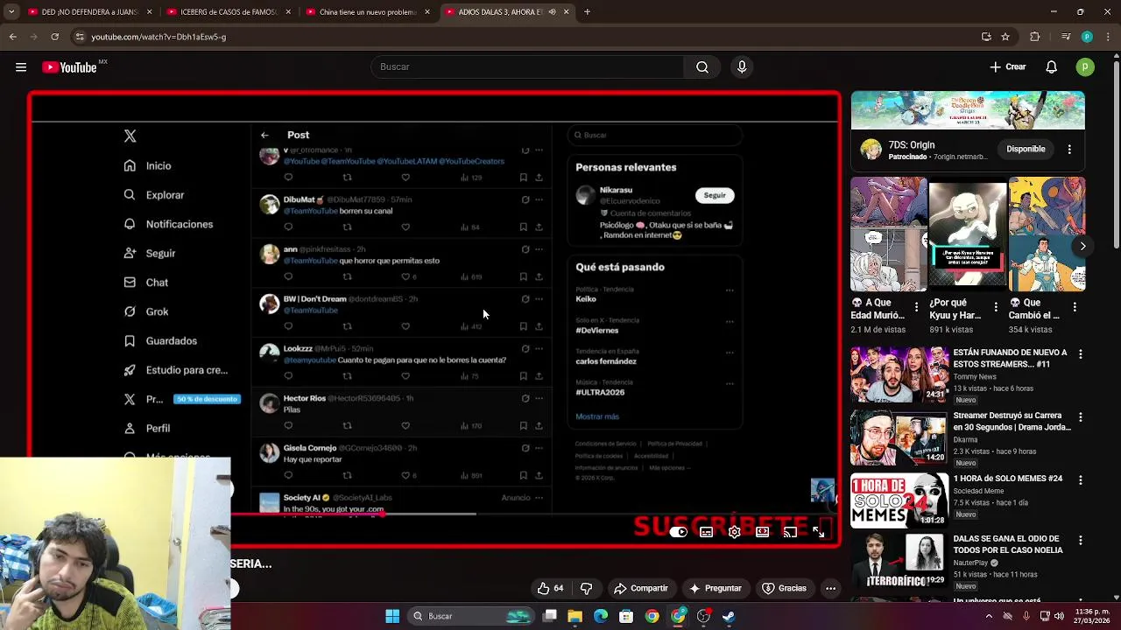Open a new browser tab

coord(587,12)
